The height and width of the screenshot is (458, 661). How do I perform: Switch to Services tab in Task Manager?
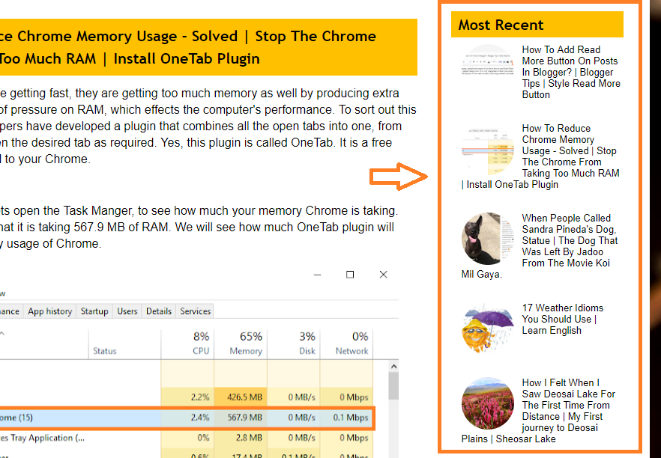[x=195, y=311]
